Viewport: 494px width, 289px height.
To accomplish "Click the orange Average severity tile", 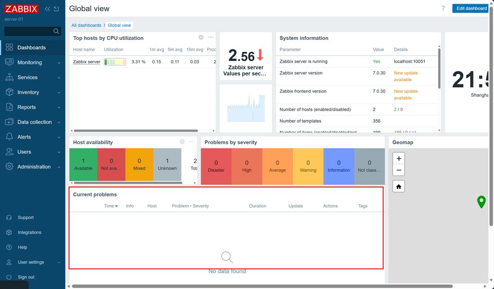I will [x=277, y=166].
